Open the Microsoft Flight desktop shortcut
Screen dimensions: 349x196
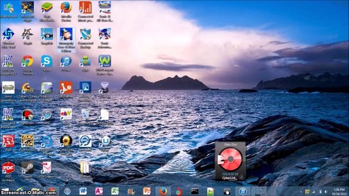28,11
